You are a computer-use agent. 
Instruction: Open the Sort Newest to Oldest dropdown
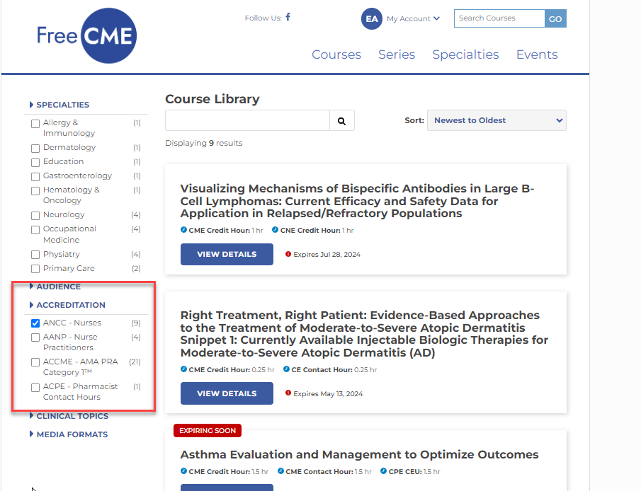[x=496, y=120]
